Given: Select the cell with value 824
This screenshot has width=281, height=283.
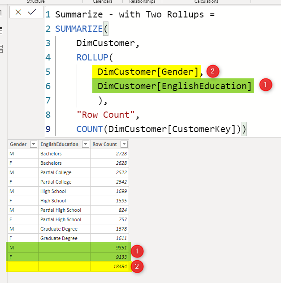Looking at the screenshot, I should 109,210.
